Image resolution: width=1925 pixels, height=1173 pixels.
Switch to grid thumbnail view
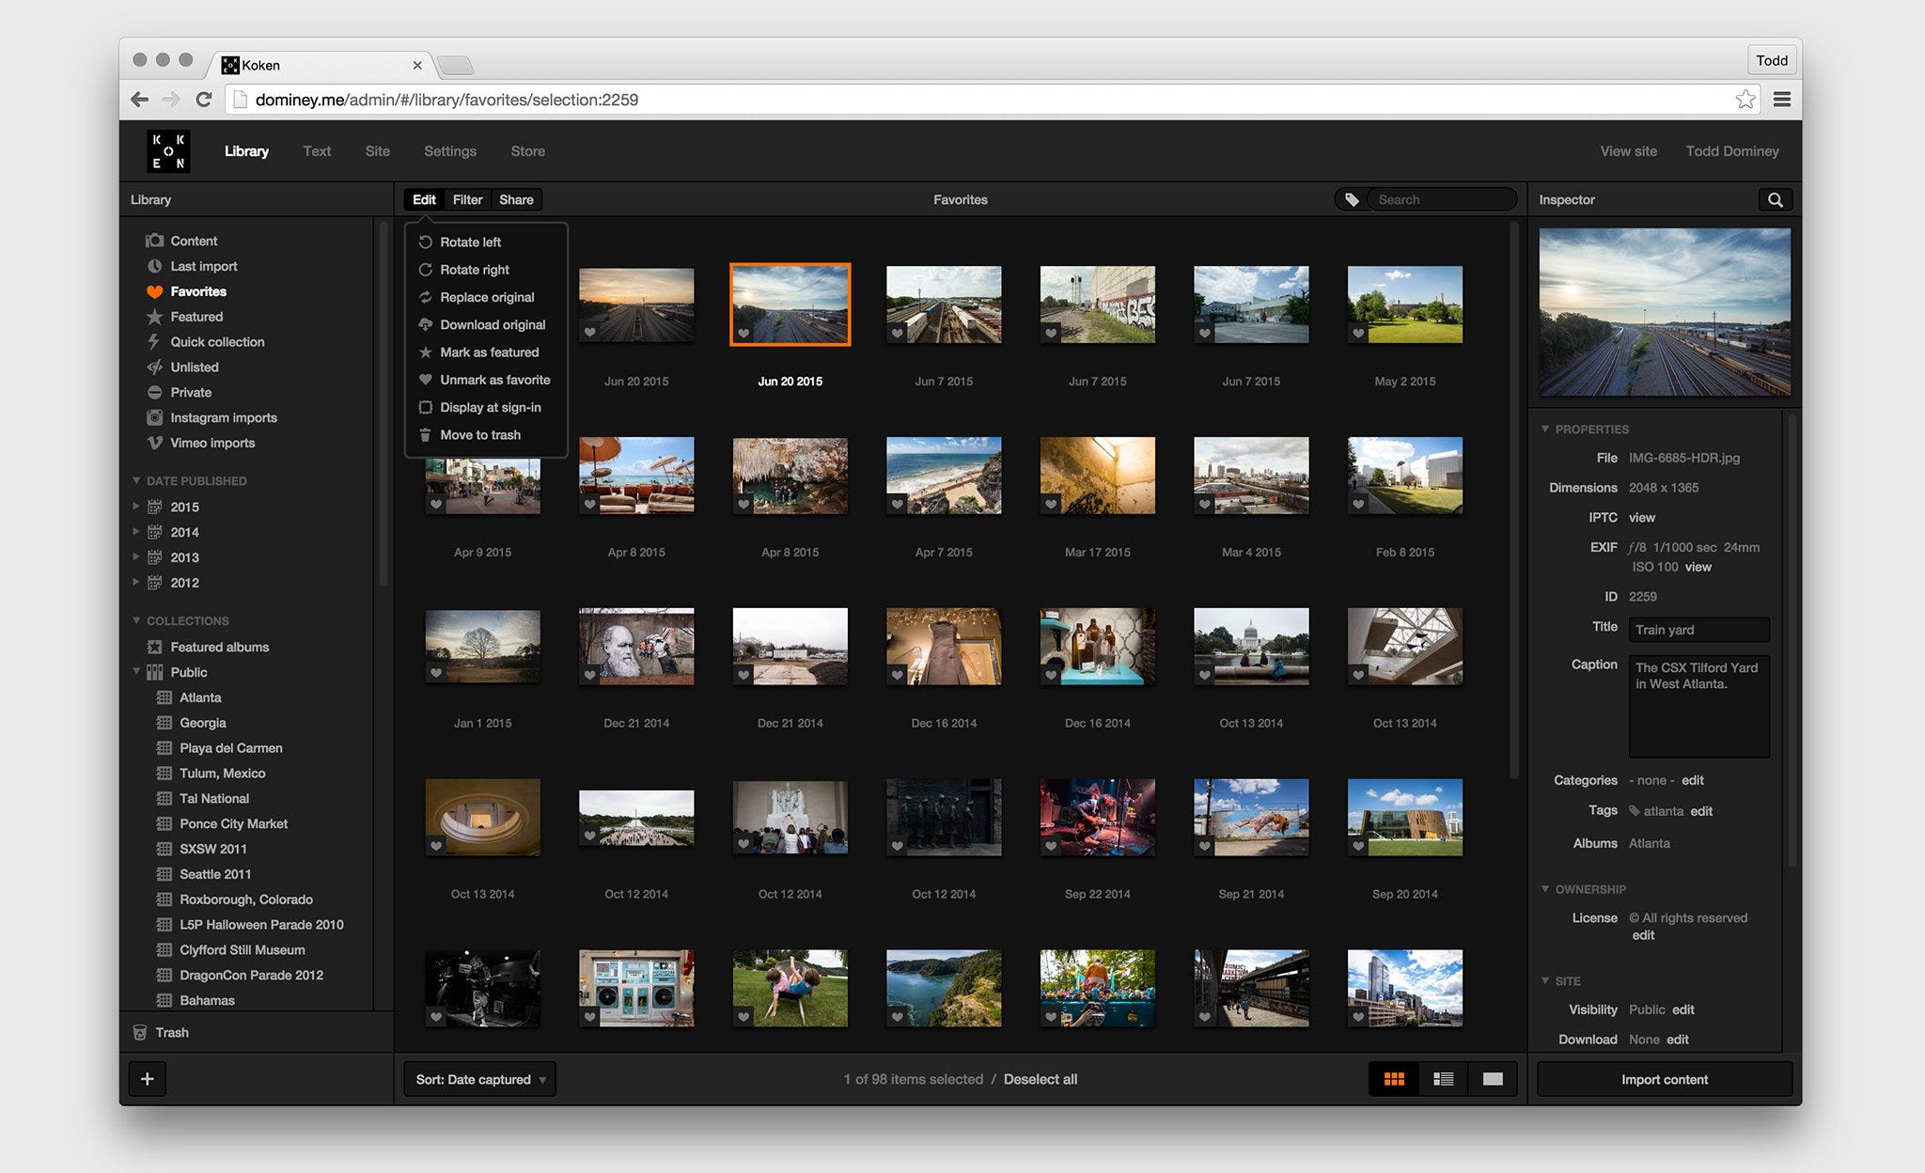pyautogui.click(x=1394, y=1079)
